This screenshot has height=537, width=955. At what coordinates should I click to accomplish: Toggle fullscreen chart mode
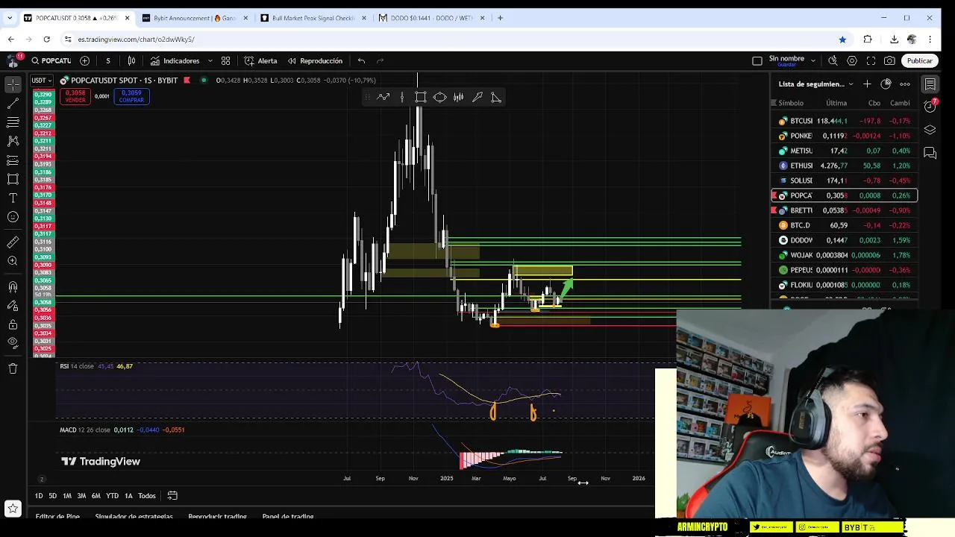(x=871, y=61)
